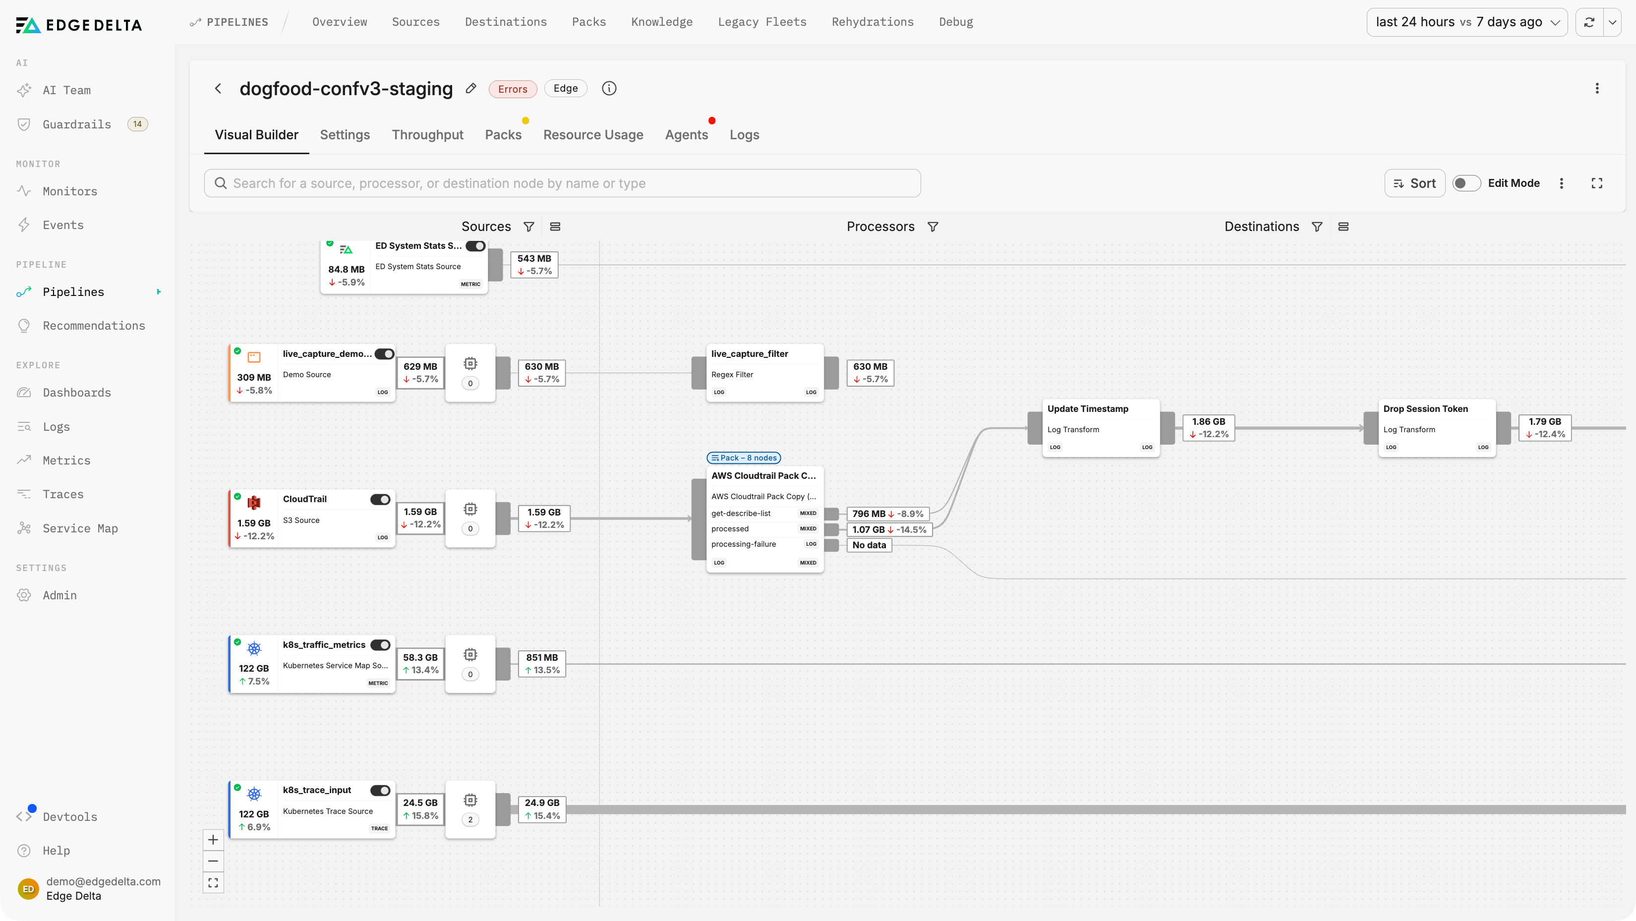Open the Agents tab
The image size is (1636, 921).
tap(687, 135)
